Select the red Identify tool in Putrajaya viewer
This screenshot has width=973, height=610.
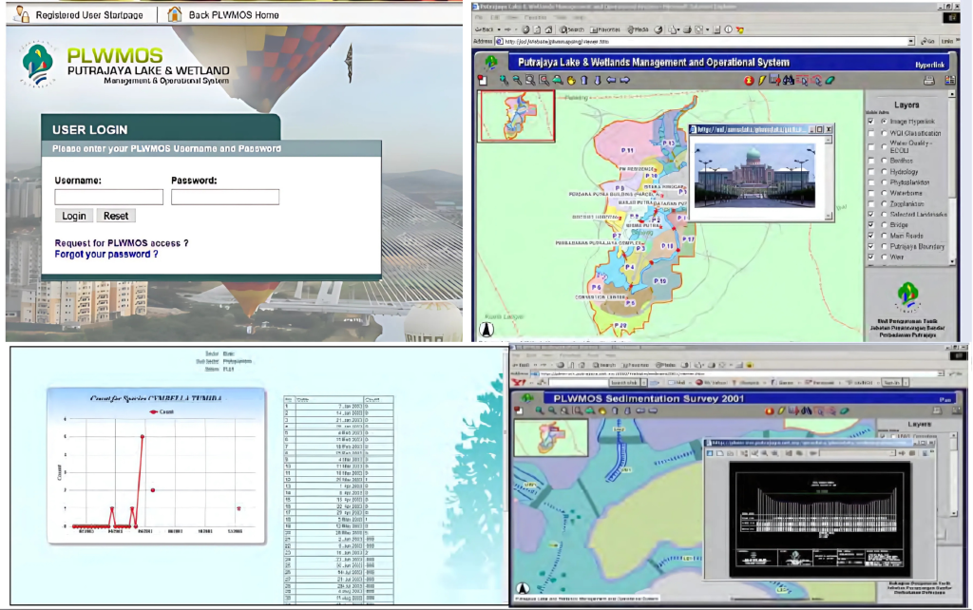point(749,80)
